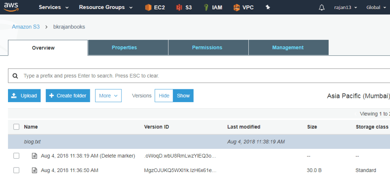390x180 pixels.
Task: Click the bkrajanbooks breadcrumb
Action: (69, 27)
